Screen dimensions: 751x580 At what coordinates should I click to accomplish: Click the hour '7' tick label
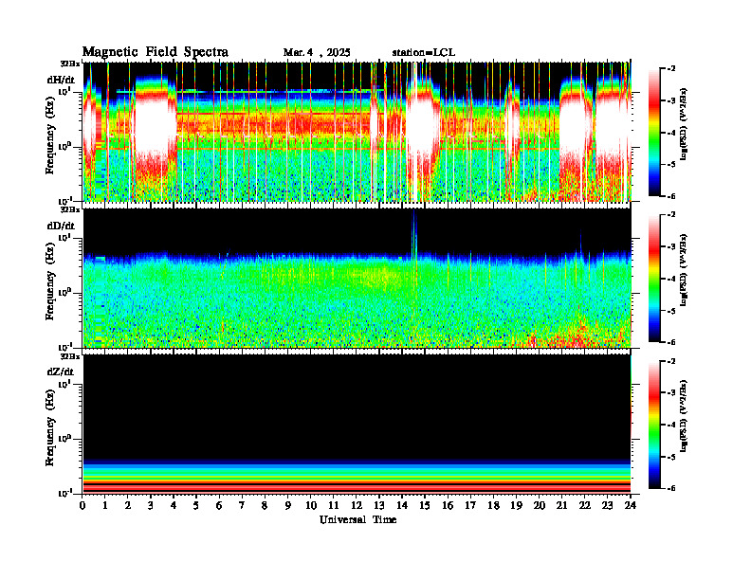coord(242,505)
